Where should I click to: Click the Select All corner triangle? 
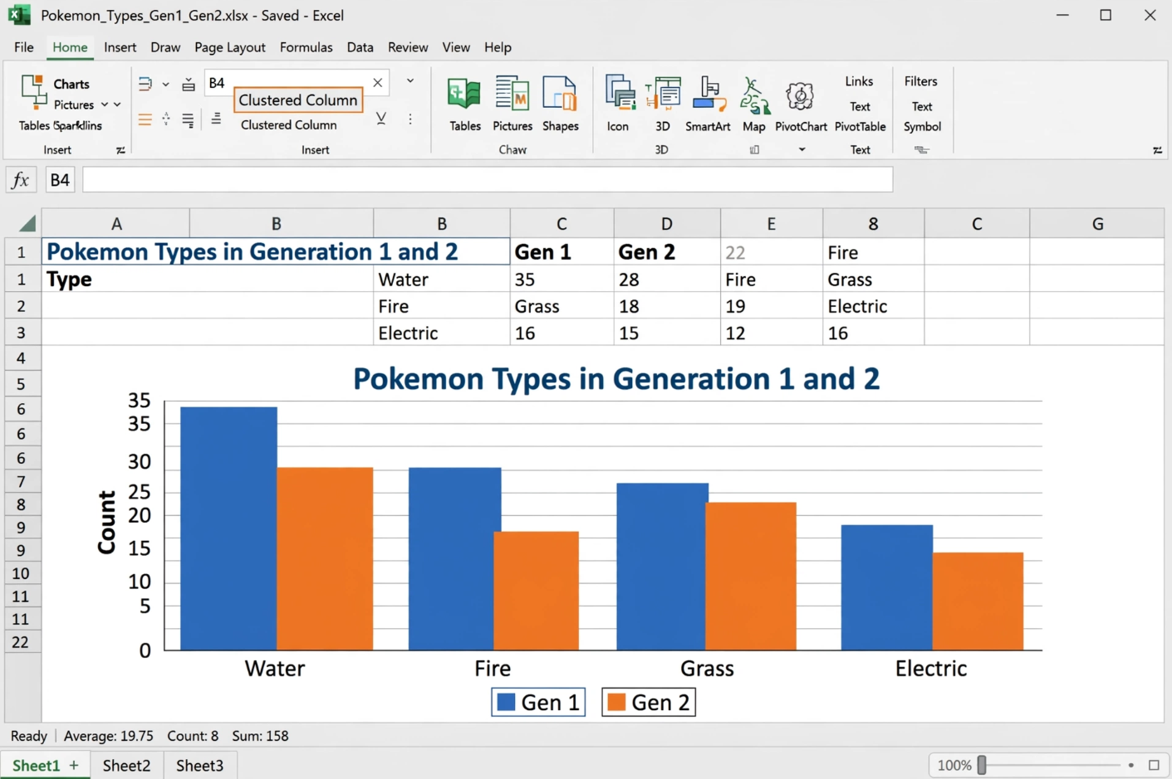[x=27, y=223]
